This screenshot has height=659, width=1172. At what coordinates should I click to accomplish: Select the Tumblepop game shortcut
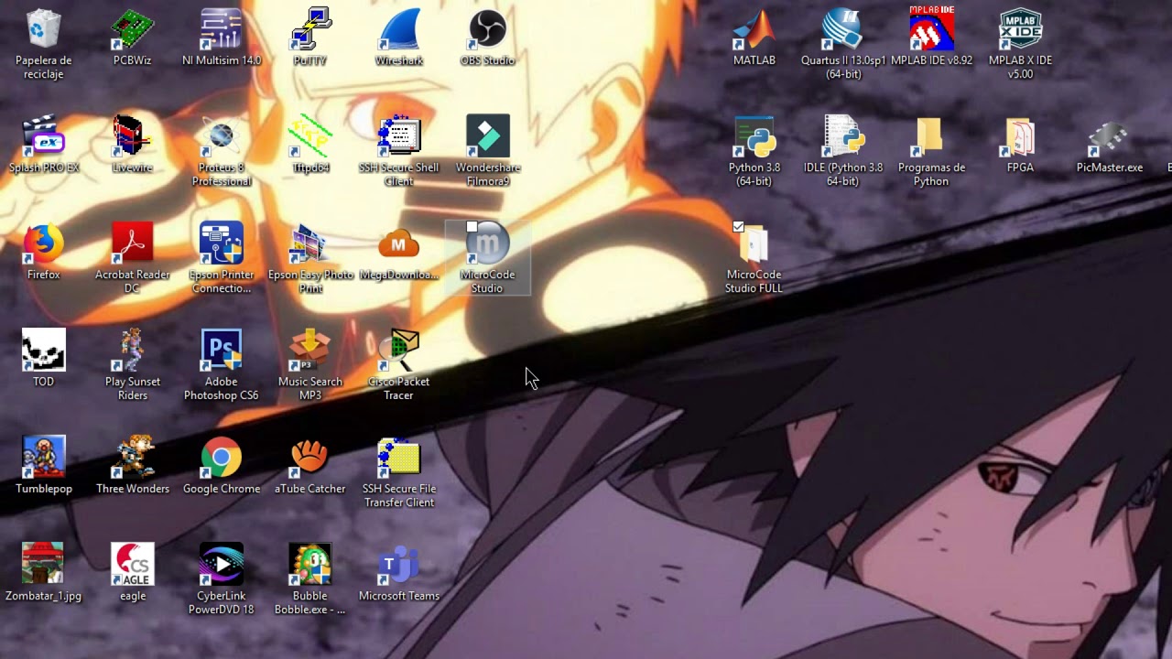click(x=43, y=458)
